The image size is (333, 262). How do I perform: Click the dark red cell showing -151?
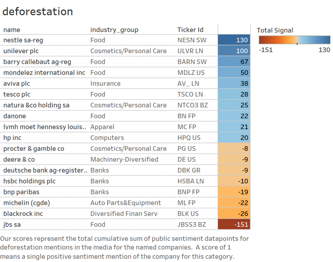tap(234, 224)
